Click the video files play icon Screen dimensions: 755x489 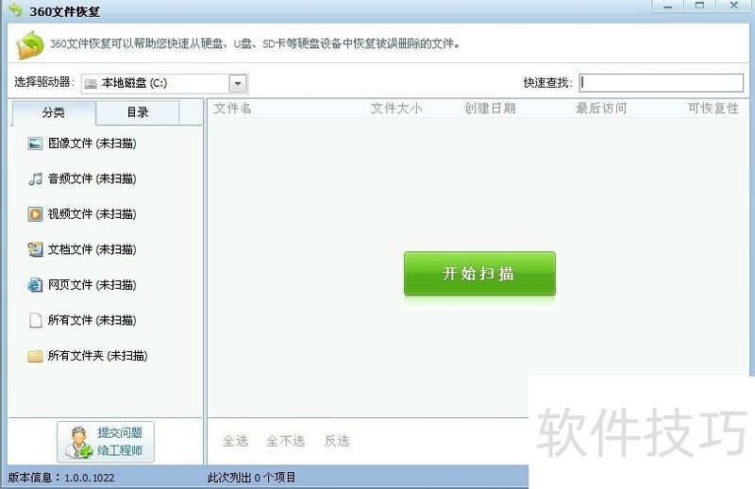click(35, 214)
